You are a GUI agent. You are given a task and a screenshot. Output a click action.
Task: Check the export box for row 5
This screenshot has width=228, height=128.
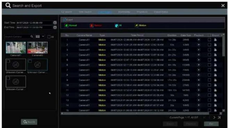click(209, 60)
